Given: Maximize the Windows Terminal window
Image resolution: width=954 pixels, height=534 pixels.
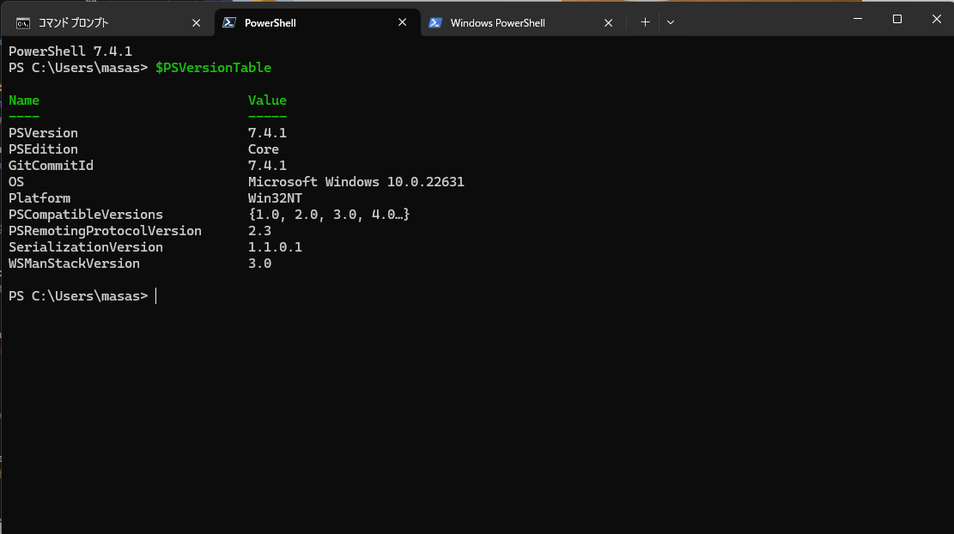Looking at the screenshot, I should [896, 18].
